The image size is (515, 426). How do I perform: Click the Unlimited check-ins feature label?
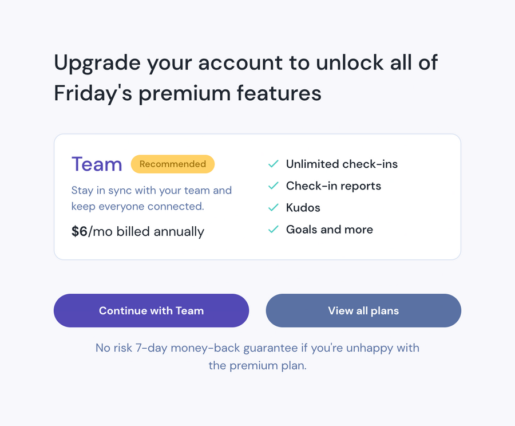(x=342, y=164)
